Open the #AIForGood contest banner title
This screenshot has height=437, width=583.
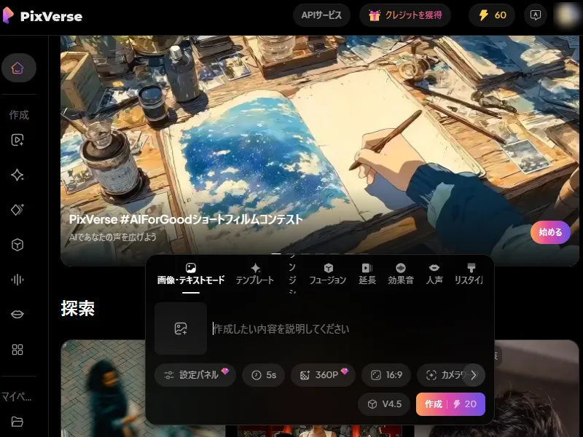(x=186, y=219)
